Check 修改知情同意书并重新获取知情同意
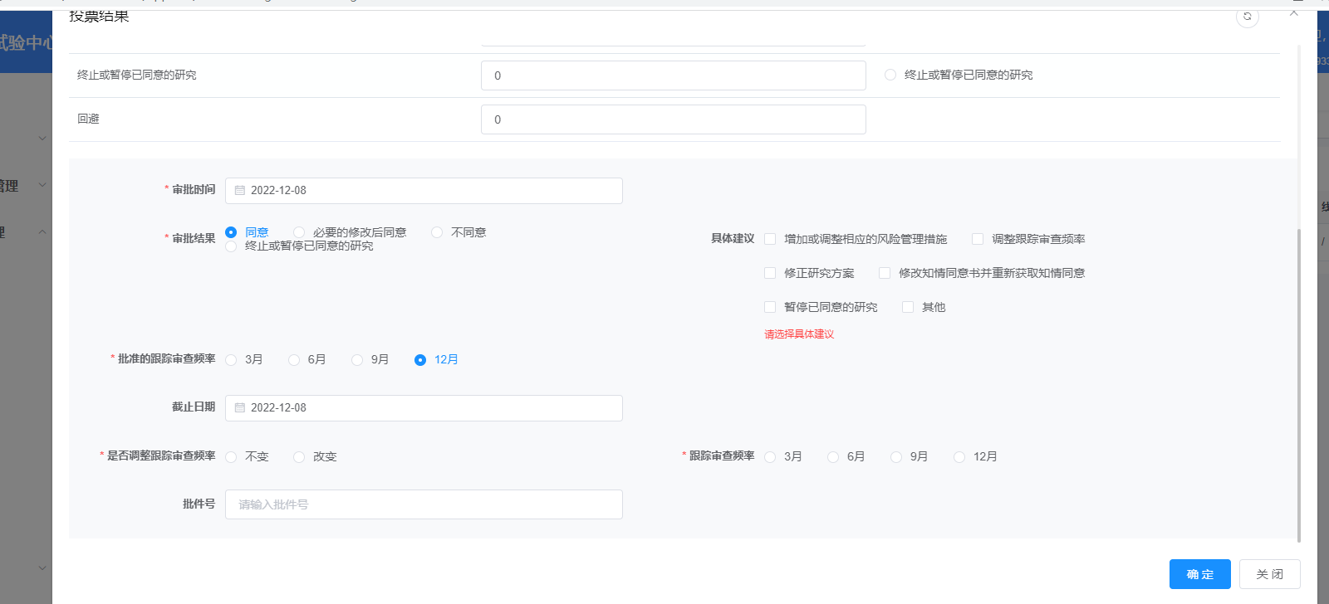This screenshot has height=604, width=1329. (885, 273)
